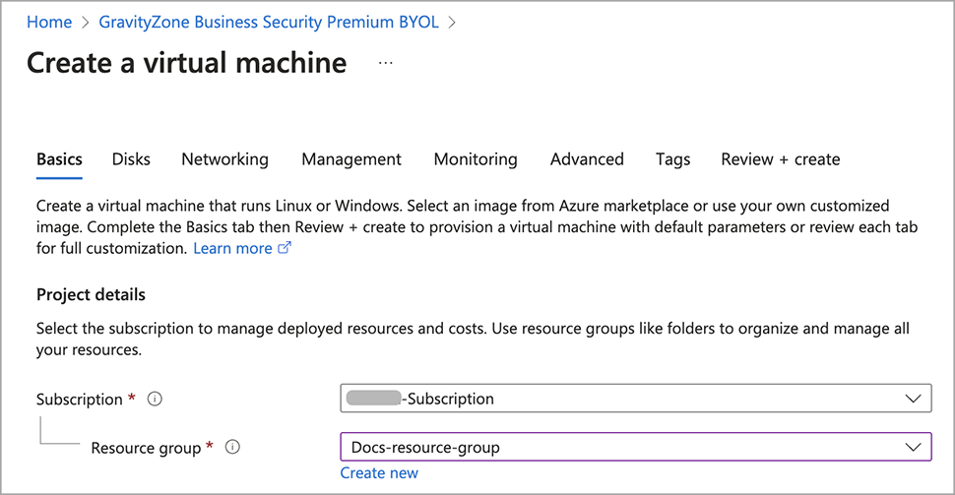
Task: Open the Networking tab
Action: click(224, 159)
